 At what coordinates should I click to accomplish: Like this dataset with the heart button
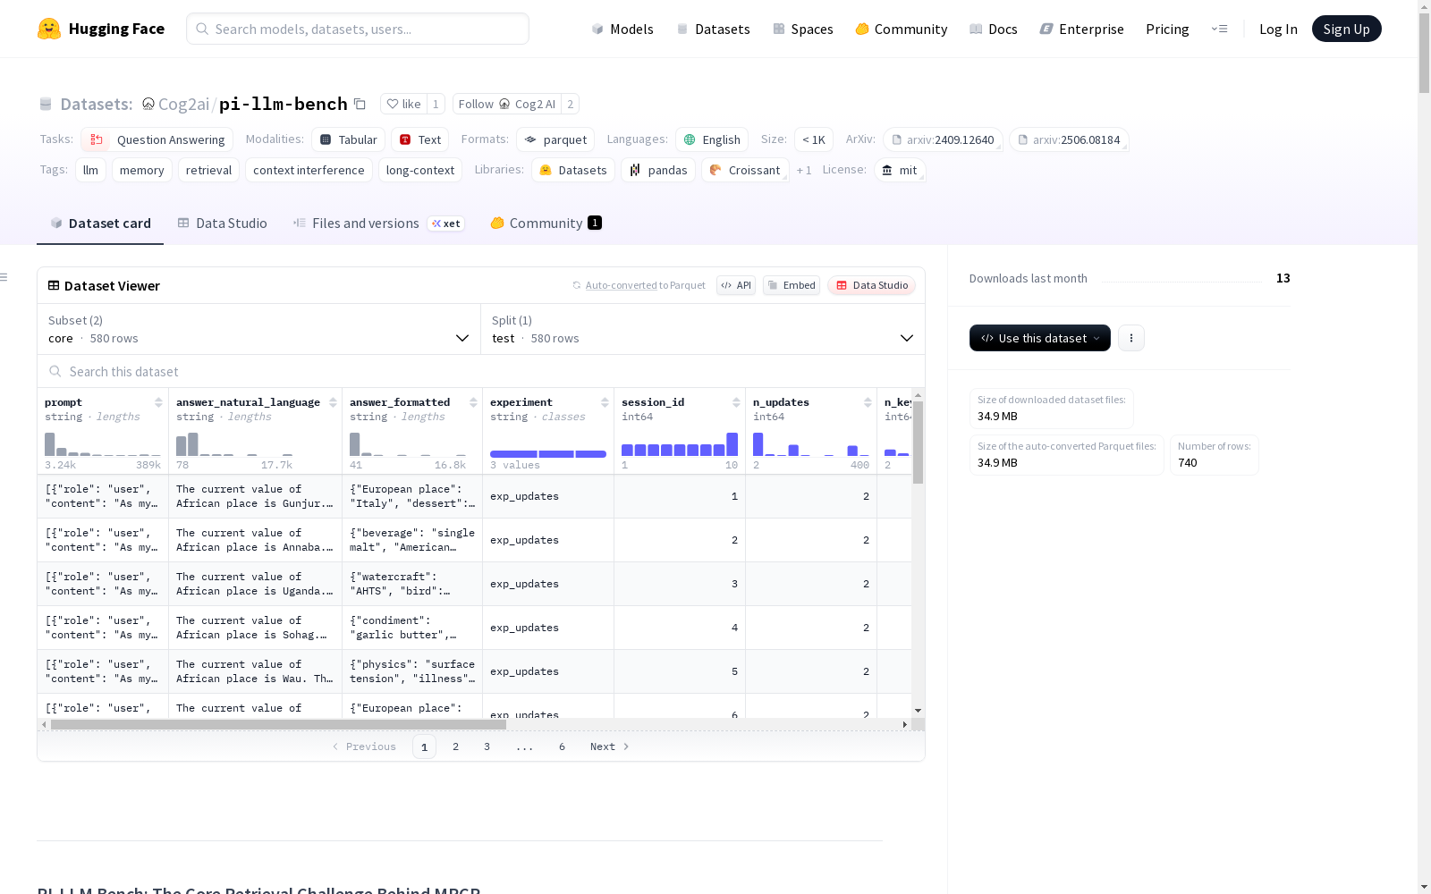pos(403,104)
